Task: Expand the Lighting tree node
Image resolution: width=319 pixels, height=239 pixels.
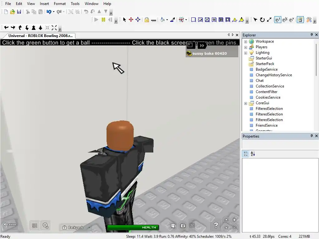Action: coord(245,53)
